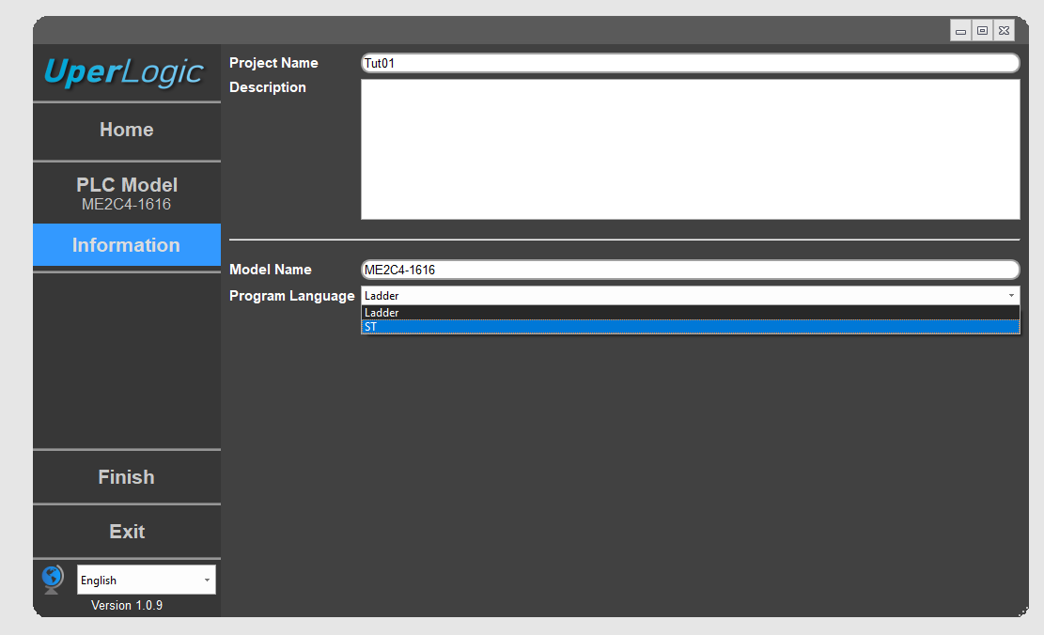The height and width of the screenshot is (635, 1044).
Task: Go to the Home page
Action: point(126,131)
